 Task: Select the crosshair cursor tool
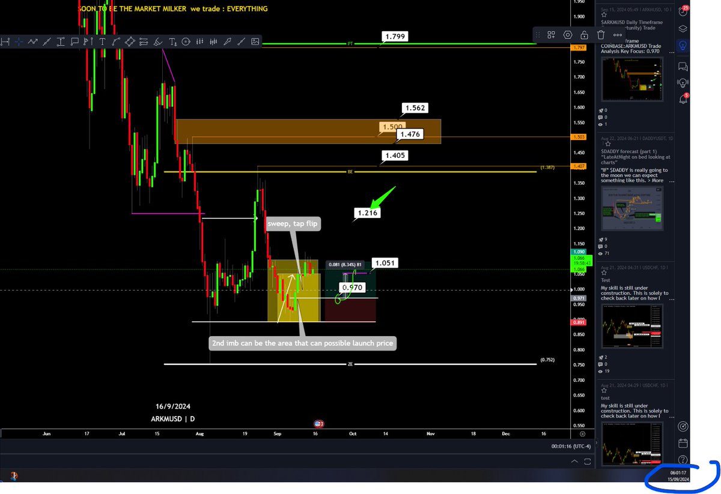tap(19, 41)
